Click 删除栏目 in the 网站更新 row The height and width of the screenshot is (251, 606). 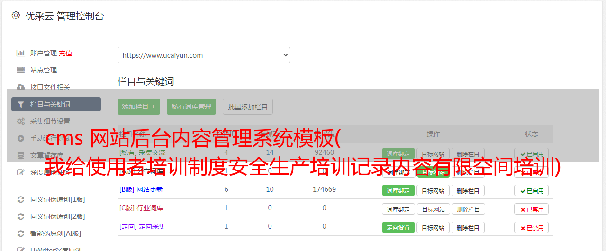468,190
